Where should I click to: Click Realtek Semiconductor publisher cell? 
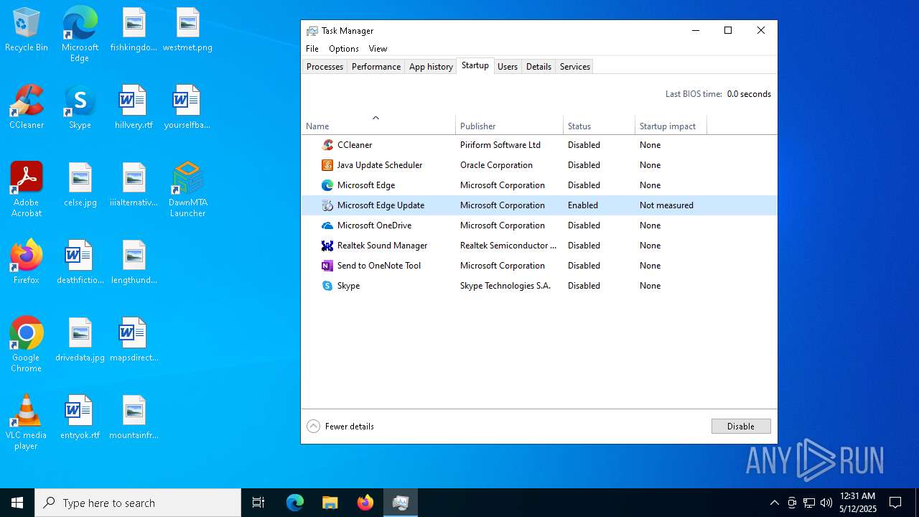tap(508, 246)
